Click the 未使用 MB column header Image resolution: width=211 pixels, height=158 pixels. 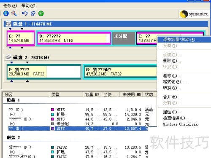131,94
